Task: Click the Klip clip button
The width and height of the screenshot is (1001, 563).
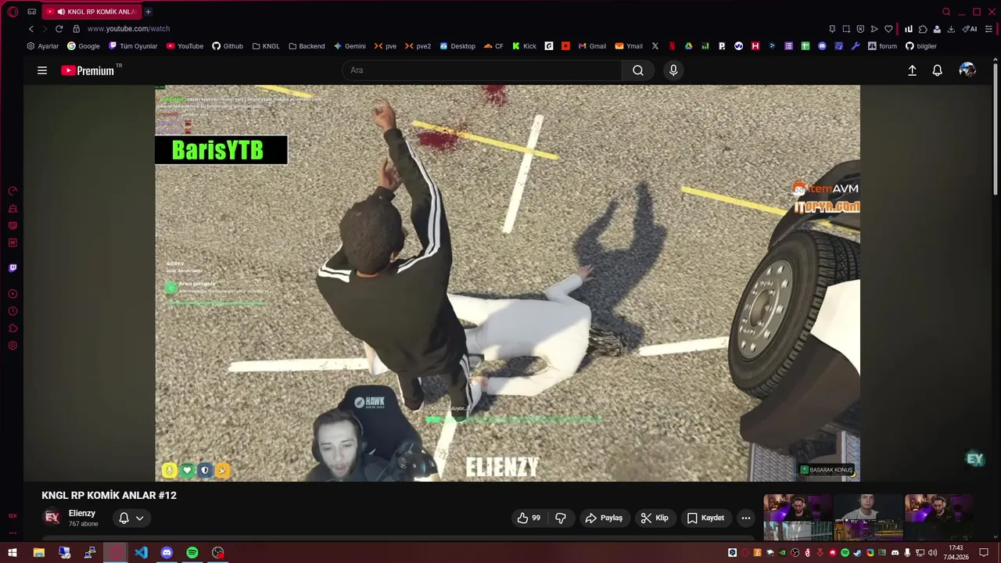Action: 655,518
